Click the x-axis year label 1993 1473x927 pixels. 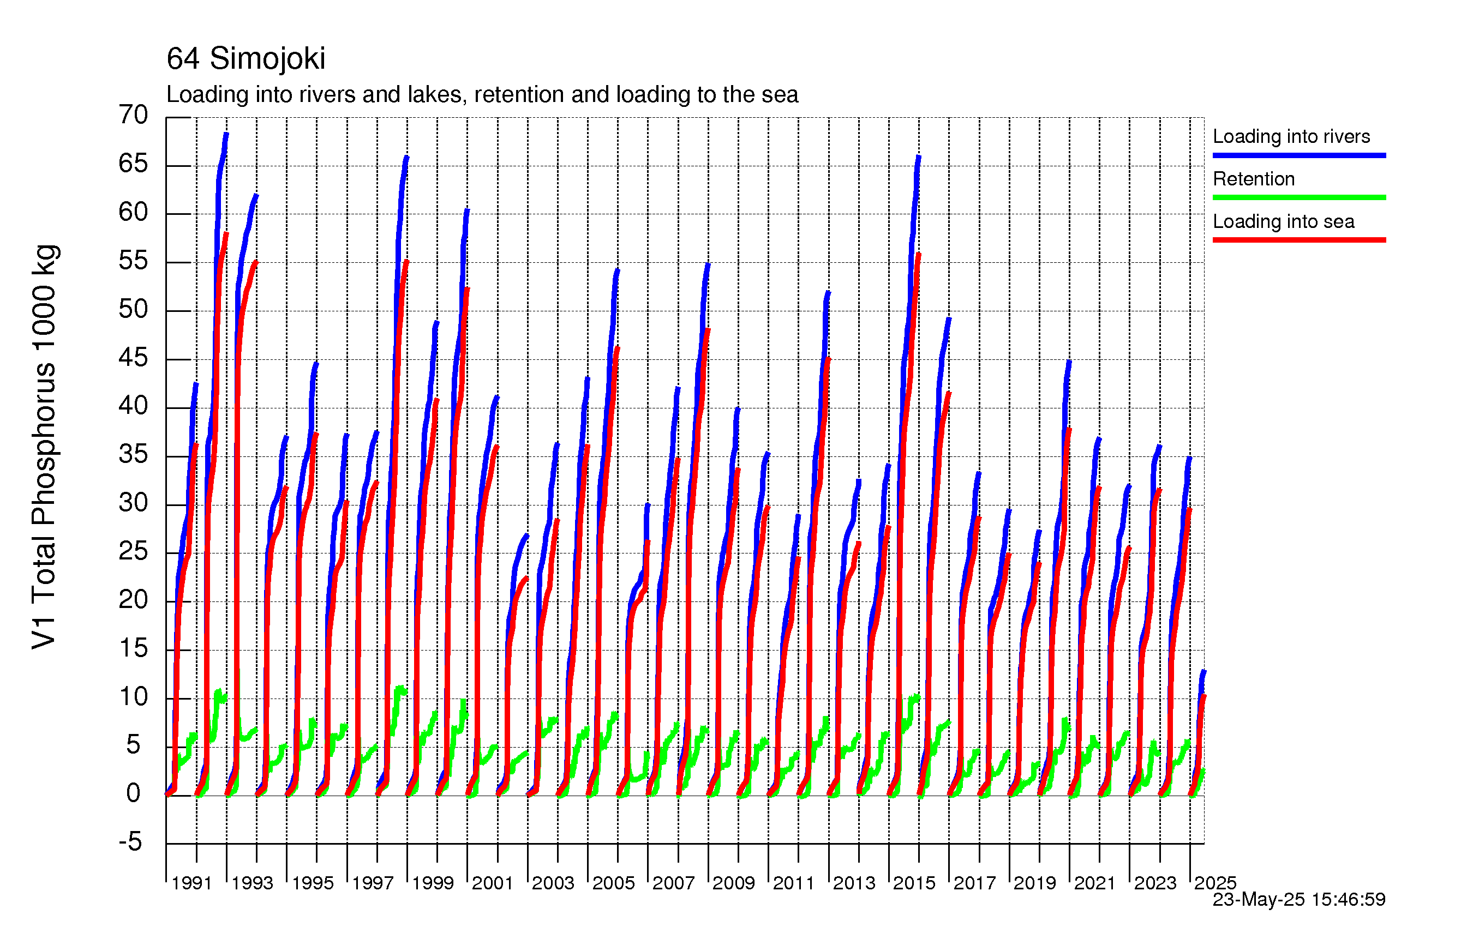tap(252, 883)
